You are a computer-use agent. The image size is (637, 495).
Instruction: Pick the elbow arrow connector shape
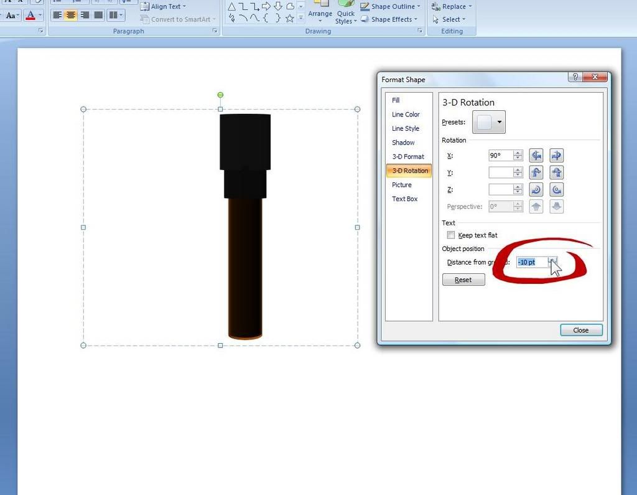254,6
